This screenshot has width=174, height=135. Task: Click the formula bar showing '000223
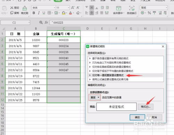click(x=112, y=23)
